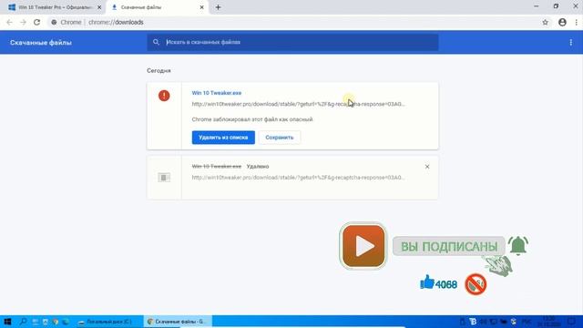
Task: Focus the Искать в скачанных файлах search field
Action: pos(292,43)
